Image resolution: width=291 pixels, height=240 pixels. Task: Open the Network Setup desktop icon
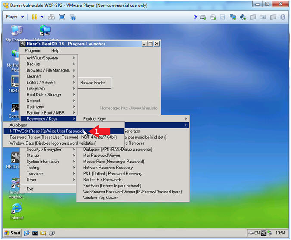pos(45,31)
